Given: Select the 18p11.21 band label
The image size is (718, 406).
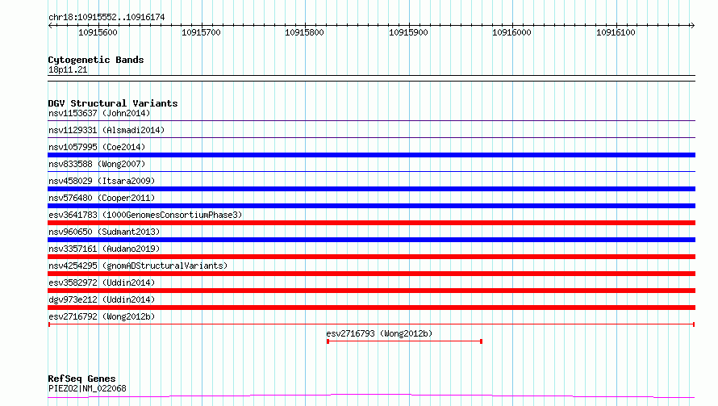Looking at the screenshot, I should click(x=68, y=69).
